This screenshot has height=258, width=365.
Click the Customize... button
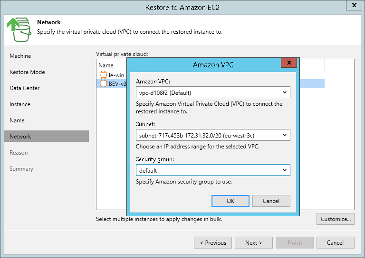(335, 219)
